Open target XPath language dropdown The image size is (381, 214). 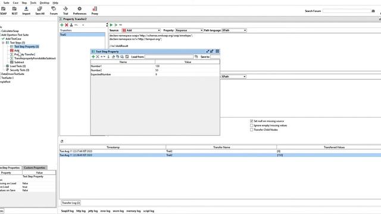coord(234,77)
